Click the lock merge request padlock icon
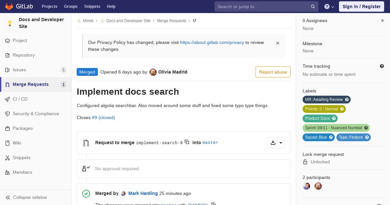The image size is (390, 205). 305,162
